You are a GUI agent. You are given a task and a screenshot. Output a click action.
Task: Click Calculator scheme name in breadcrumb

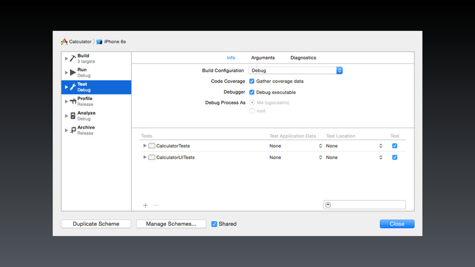(80, 42)
